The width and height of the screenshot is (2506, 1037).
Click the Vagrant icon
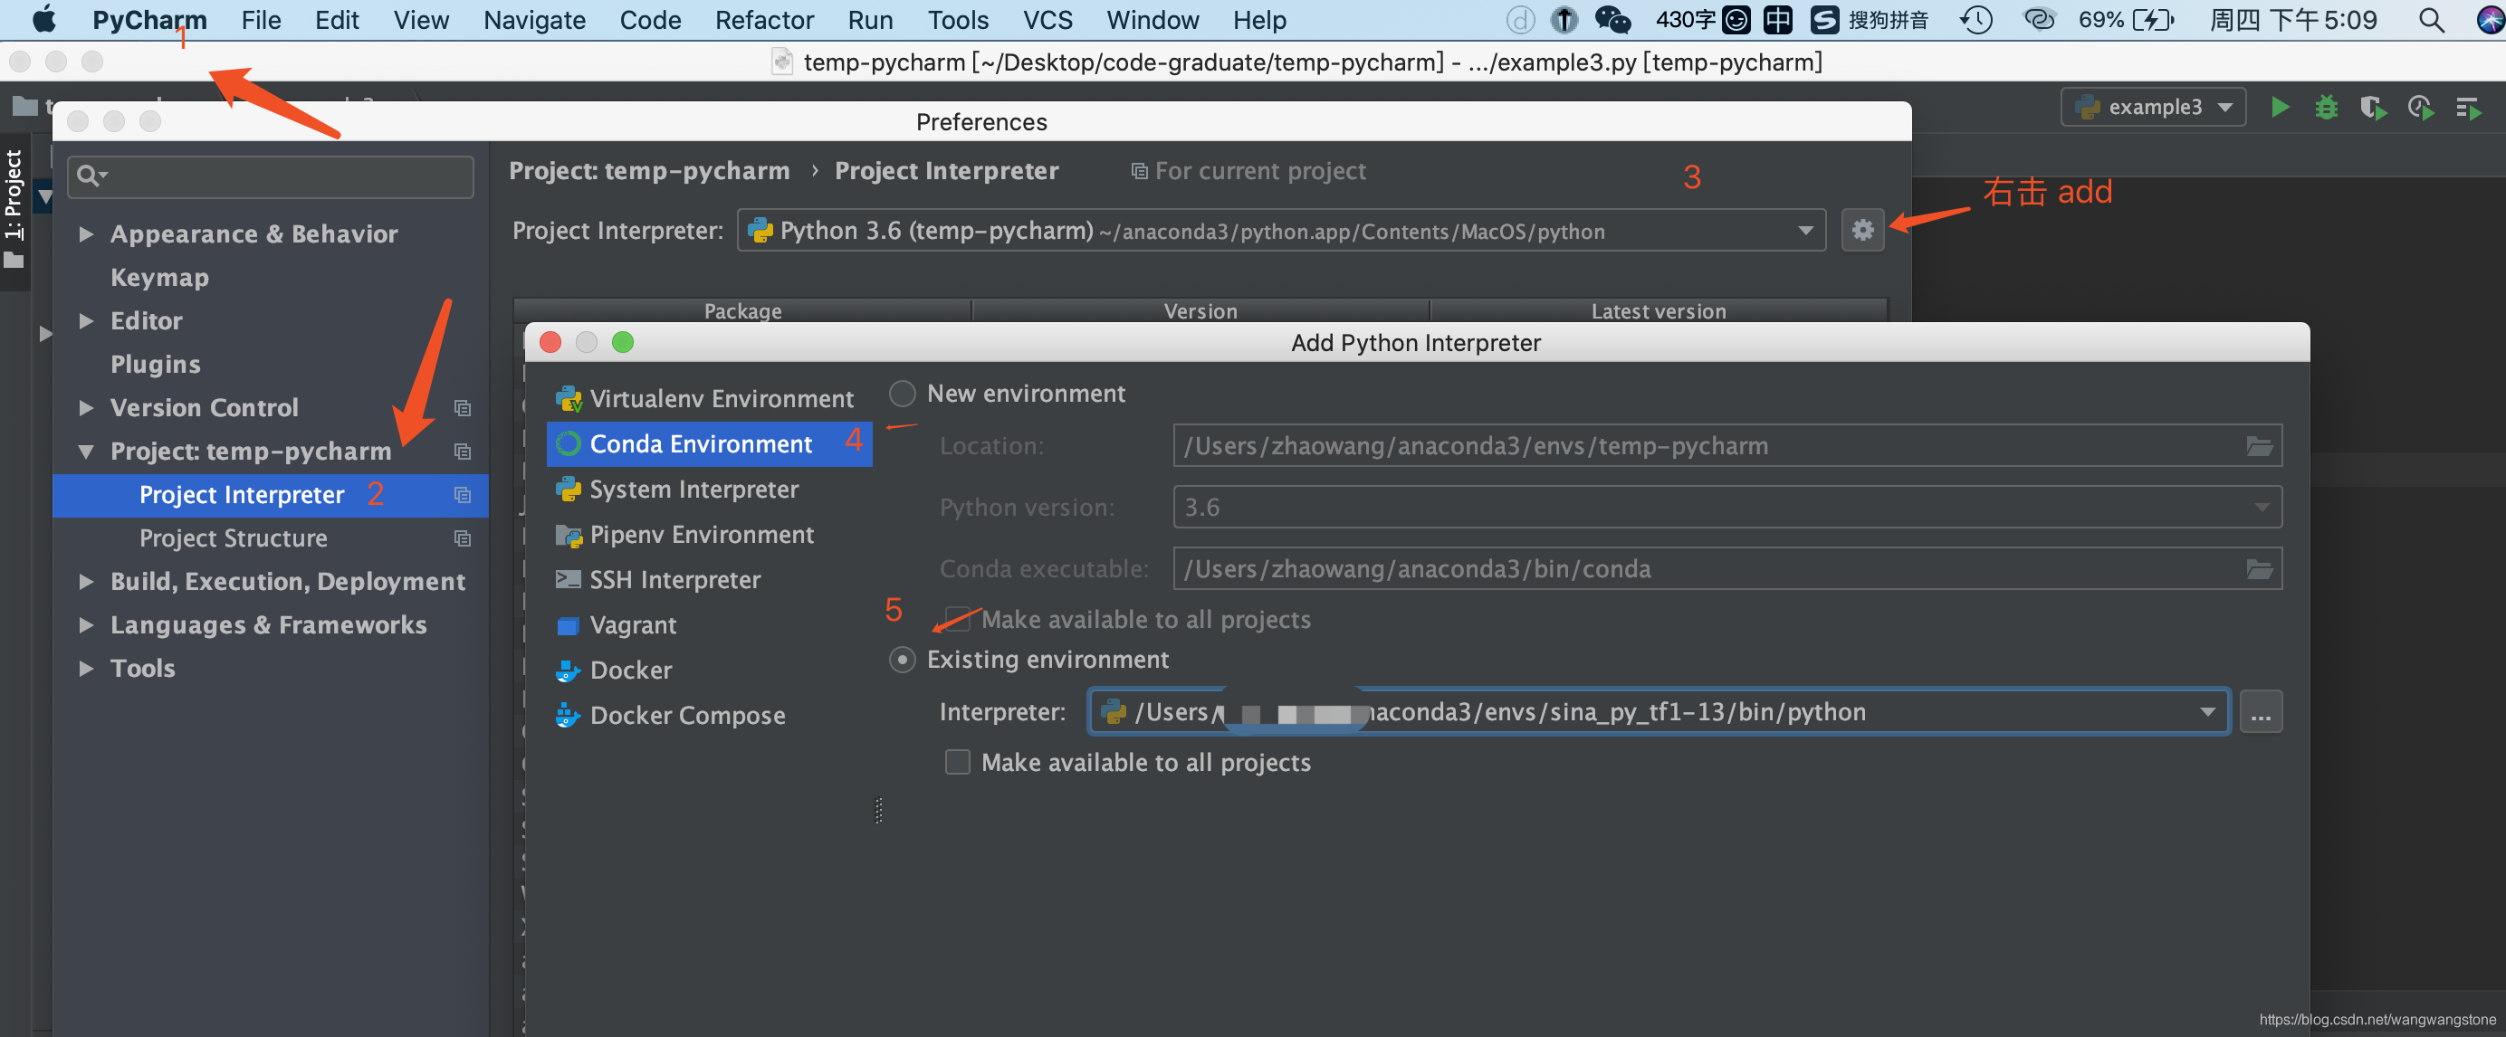coord(569,625)
